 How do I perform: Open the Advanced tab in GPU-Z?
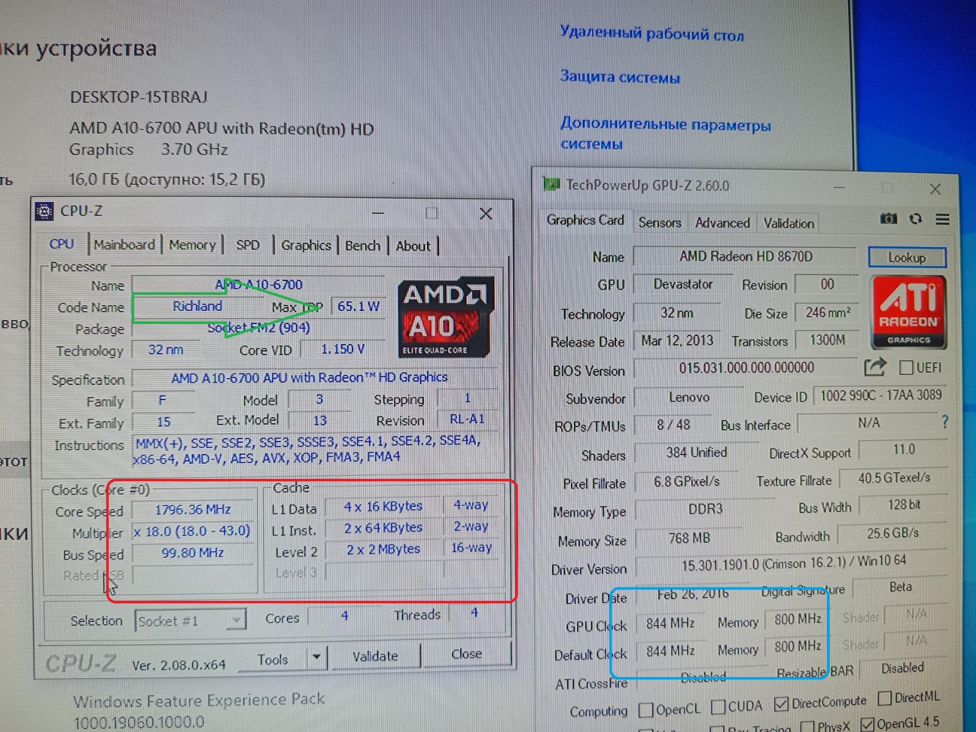tap(722, 223)
